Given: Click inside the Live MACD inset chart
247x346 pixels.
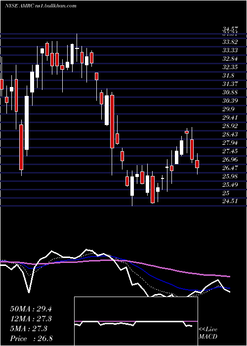Looking at the screenshot, I should click(136, 321).
